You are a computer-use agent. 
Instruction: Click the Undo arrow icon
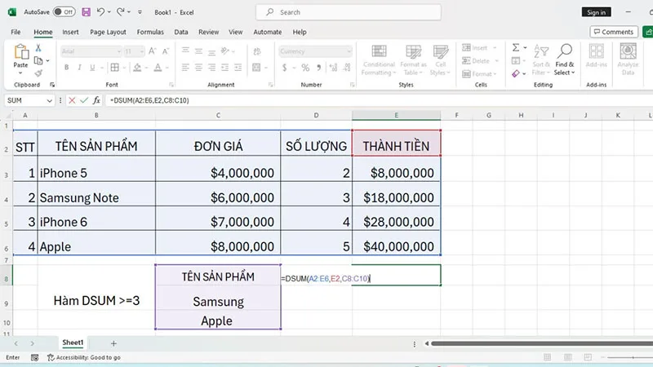coord(100,12)
